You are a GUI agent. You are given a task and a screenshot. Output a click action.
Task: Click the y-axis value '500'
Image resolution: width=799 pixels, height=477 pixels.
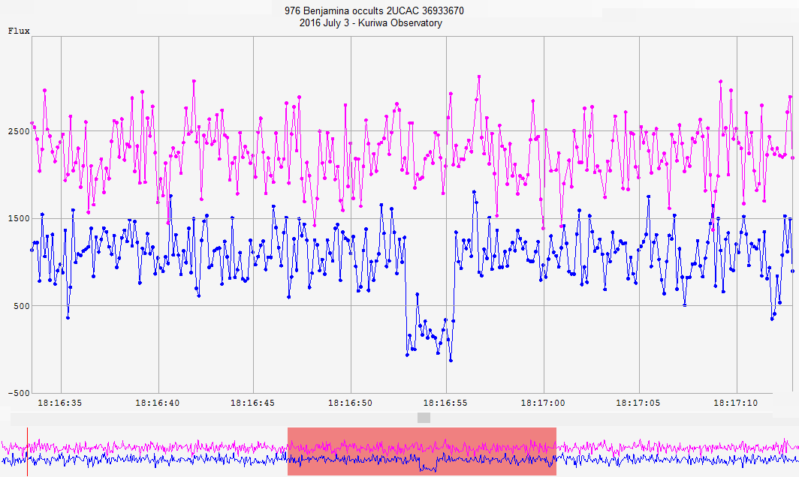coord(21,306)
